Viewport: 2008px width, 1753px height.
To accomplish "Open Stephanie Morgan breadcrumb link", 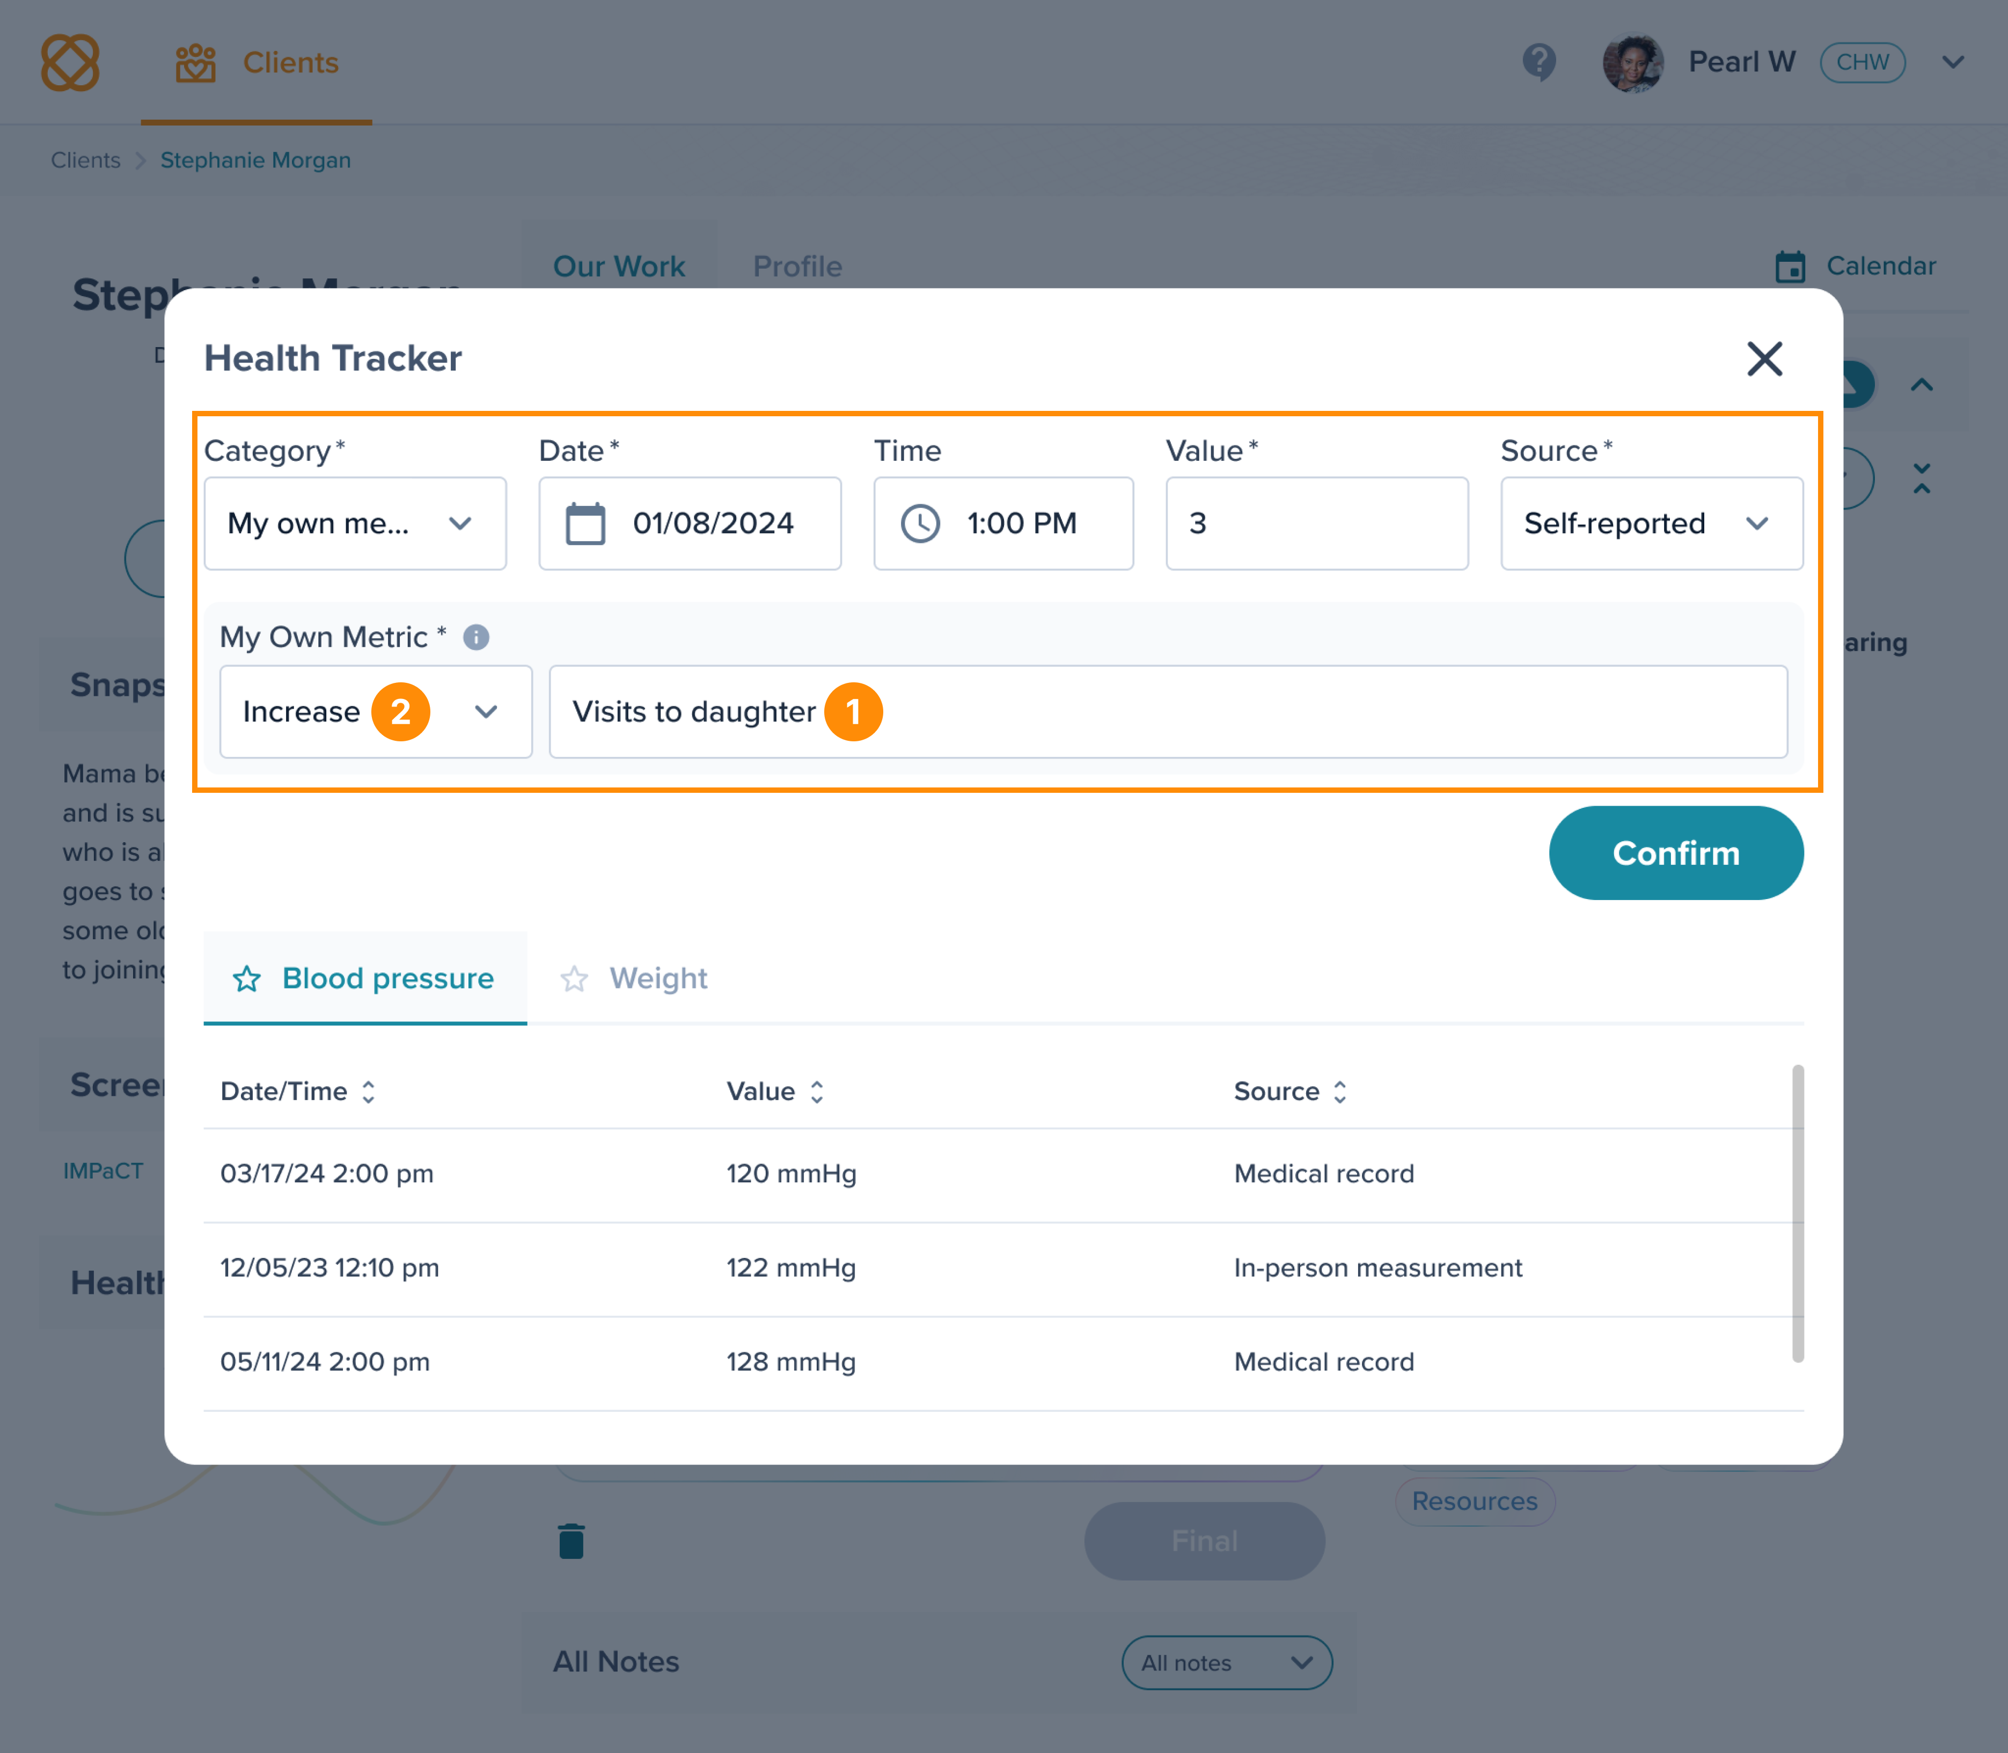I will point(255,160).
